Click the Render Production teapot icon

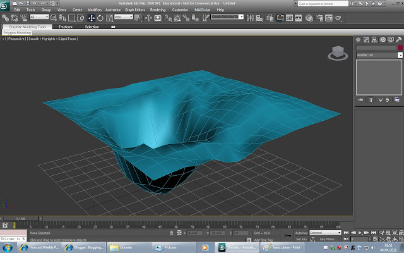pos(338,18)
